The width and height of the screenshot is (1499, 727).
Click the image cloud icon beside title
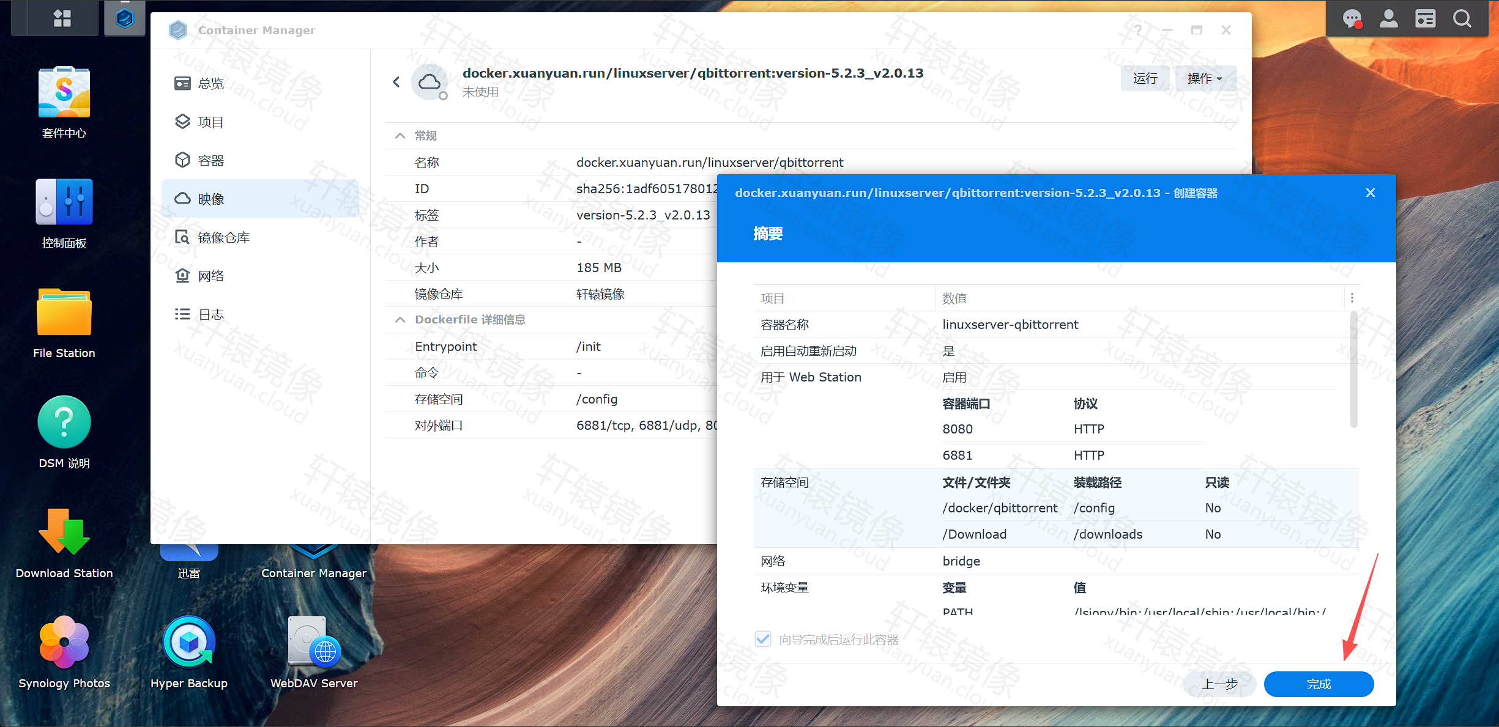pyautogui.click(x=430, y=82)
